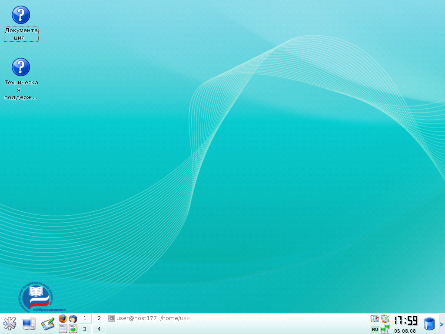This screenshot has height=334, width=445.
Task: Open Klipper clipboard tool in the tray
Action: coord(429,324)
